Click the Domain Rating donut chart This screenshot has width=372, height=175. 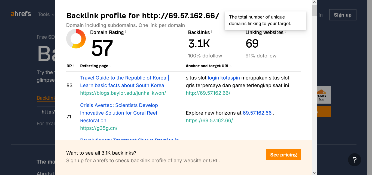coord(76,39)
